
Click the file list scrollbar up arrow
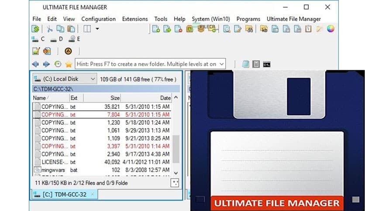[x=176, y=98]
